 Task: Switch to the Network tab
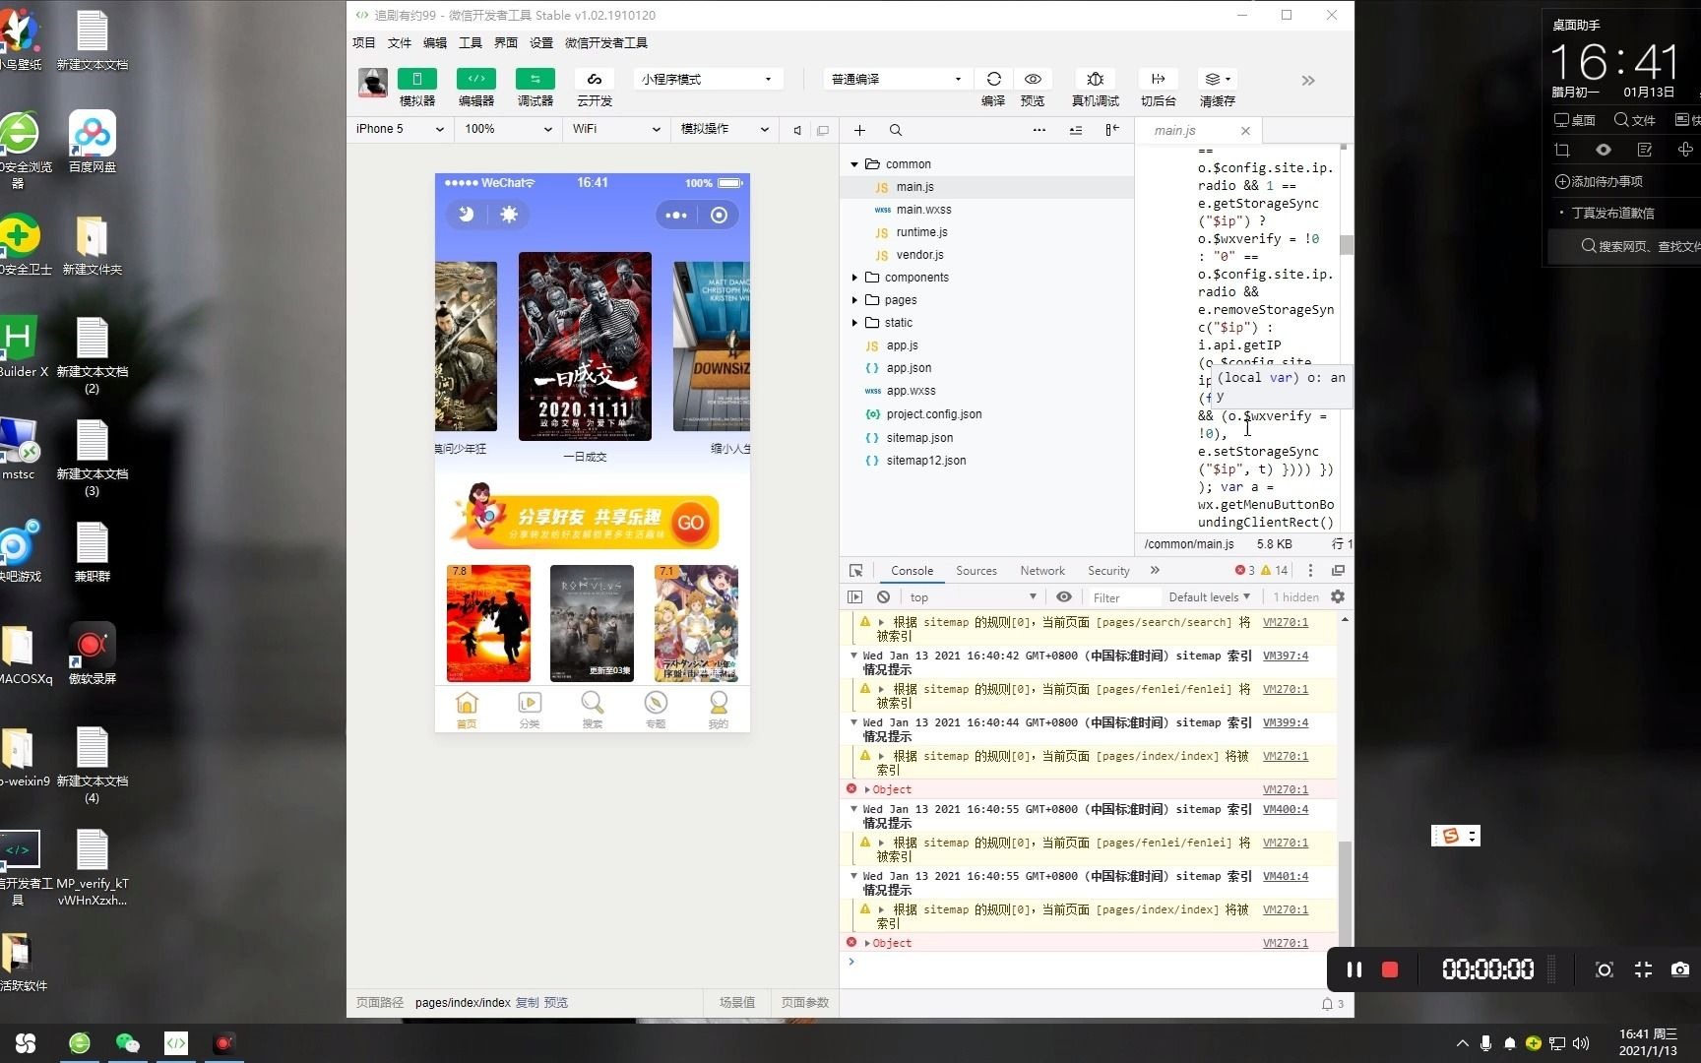(x=1042, y=571)
